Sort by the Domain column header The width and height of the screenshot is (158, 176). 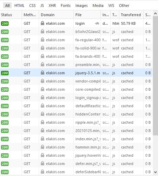click(56, 15)
